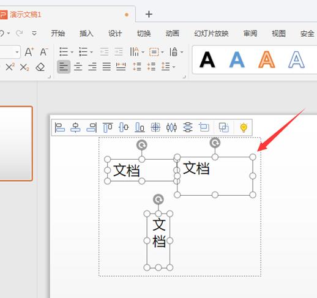
Task: Click the align top objects icon
Action: (108, 128)
